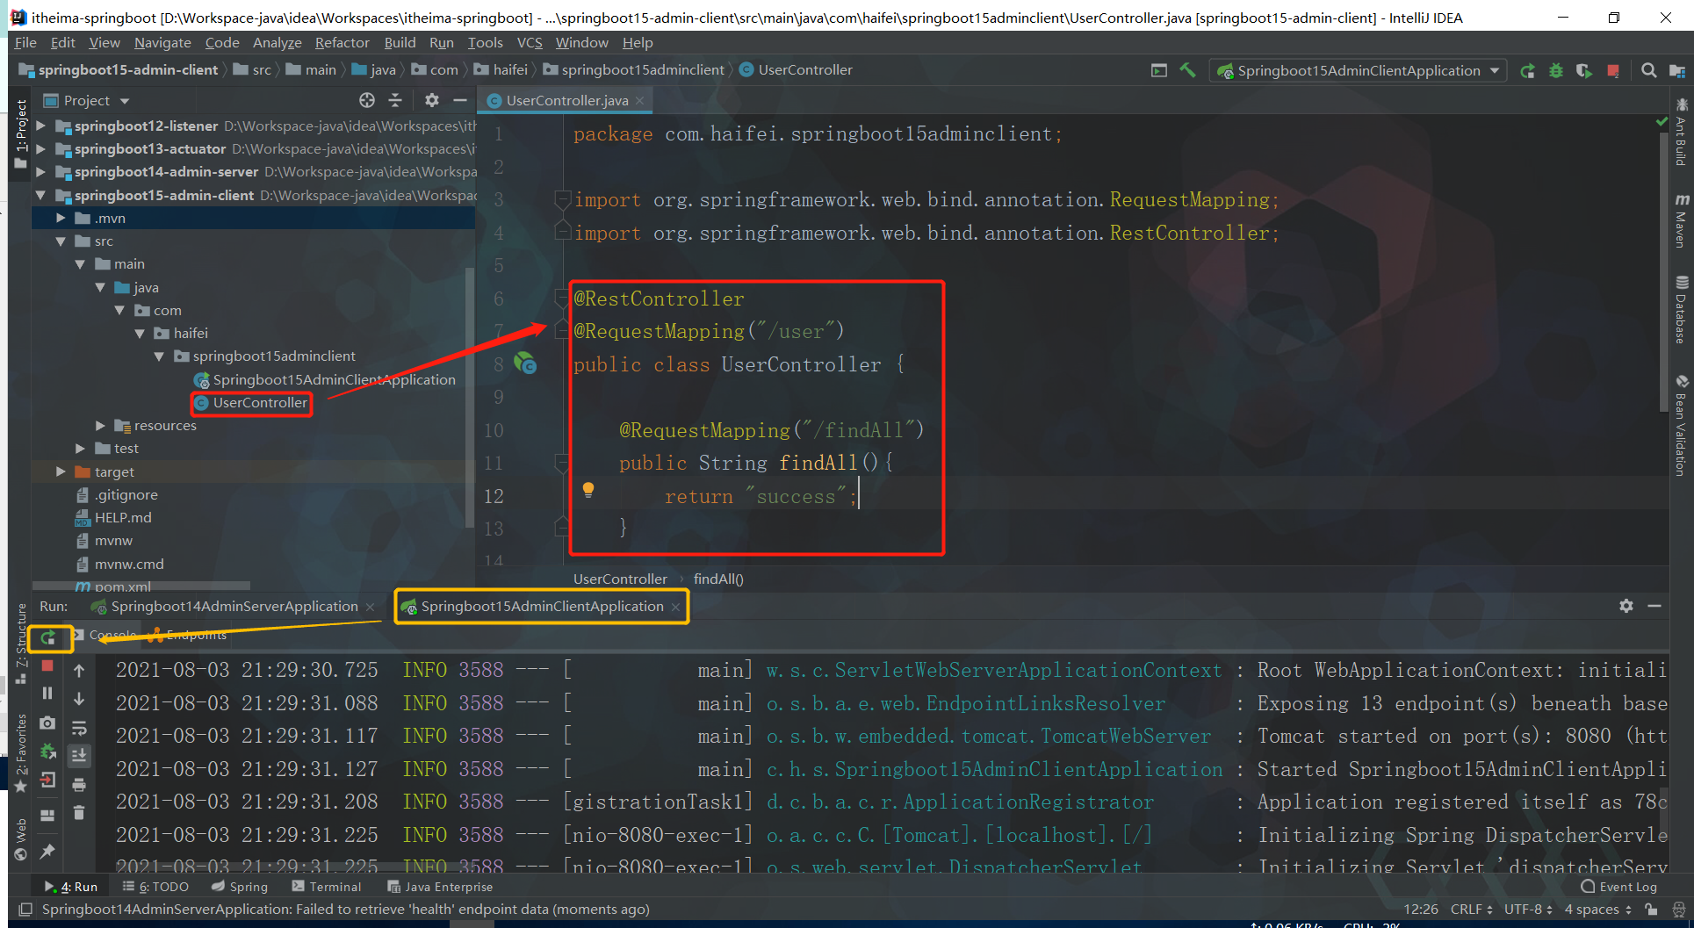The image size is (1694, 928).
Task: Open Run panel gear settings
Action: click(x=1626, y=606)
